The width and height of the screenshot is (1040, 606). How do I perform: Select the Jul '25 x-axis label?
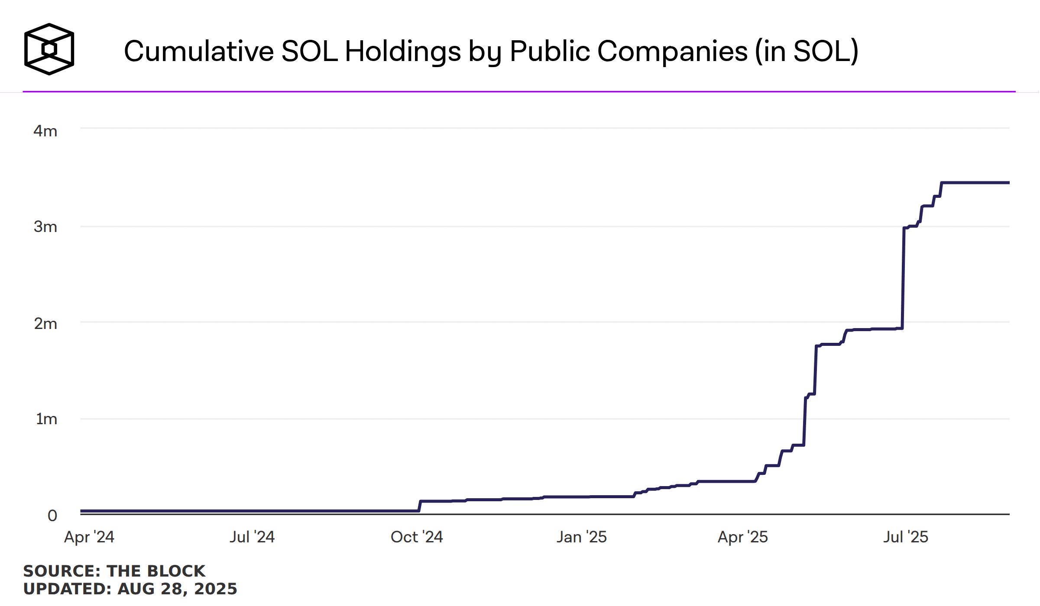click(x=906, y=537)
